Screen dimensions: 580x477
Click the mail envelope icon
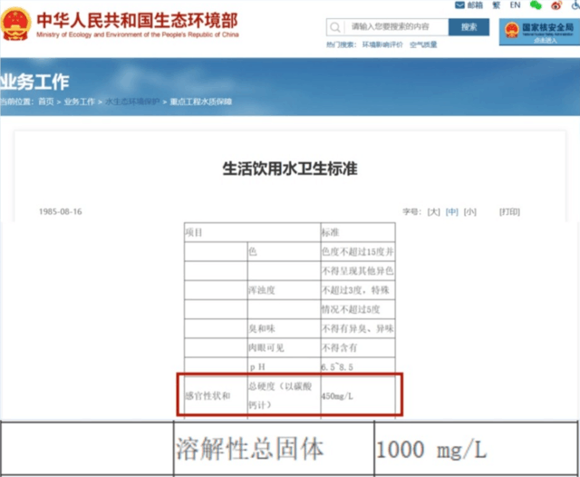(459, 5)
